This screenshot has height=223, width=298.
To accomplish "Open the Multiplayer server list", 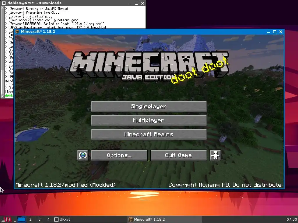I will coord(149,121).
